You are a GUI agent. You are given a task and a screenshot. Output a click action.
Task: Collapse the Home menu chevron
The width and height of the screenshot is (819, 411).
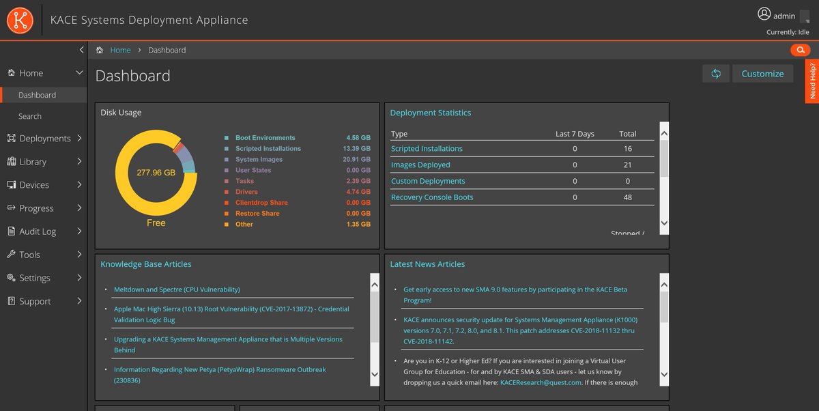(79, 72)
